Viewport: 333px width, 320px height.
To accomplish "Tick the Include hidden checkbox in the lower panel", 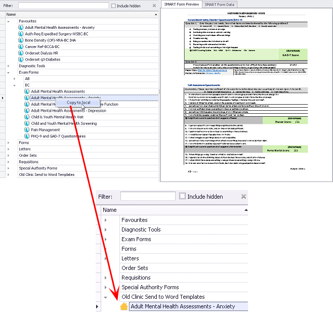I will click(182, 196).
